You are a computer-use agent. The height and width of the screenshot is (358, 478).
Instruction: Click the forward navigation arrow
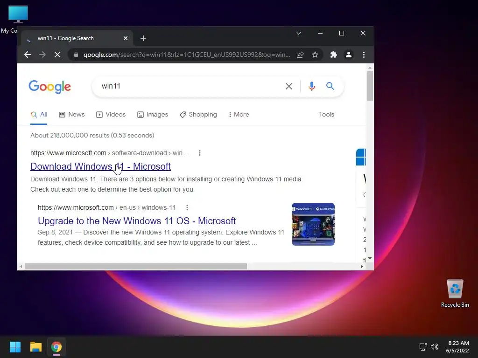pyautogui.click(x=42, y=55)
